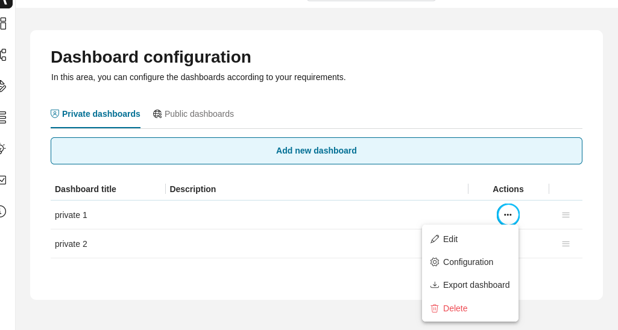Click the globe icon on Public dashboards tab
The width and height of the screenshot is (618, 330).
click(x=157, y=114)
